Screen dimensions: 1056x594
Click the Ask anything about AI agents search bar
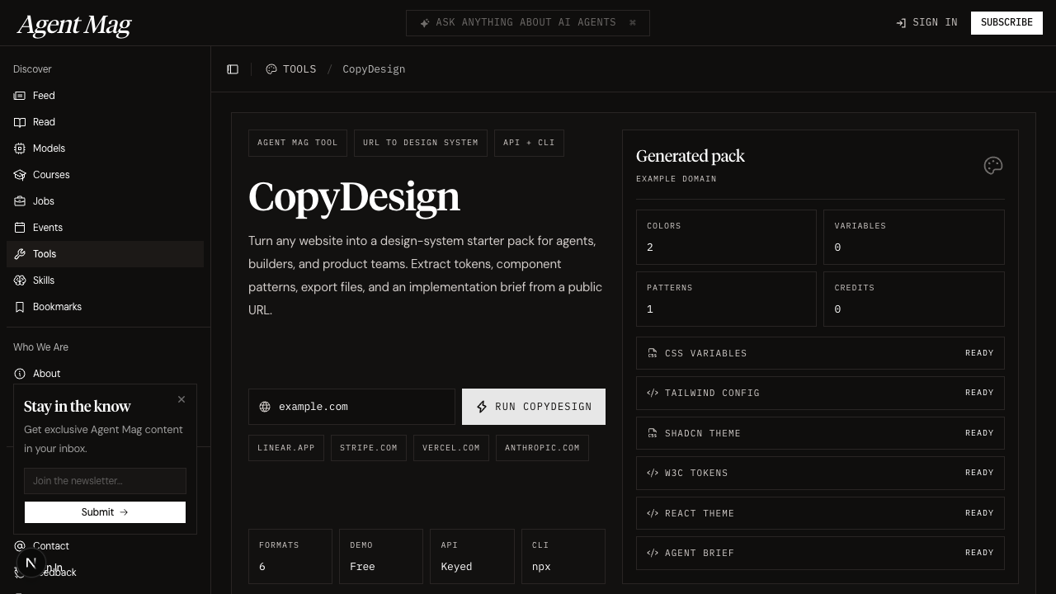click(x=527, y=23)
